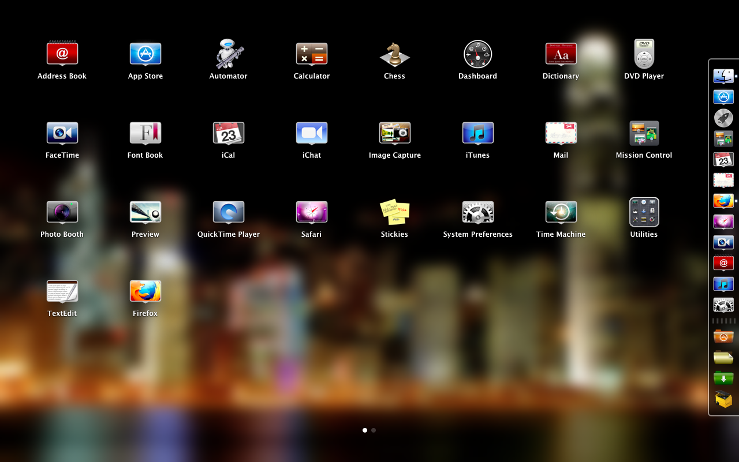
Task: Launch the Dictionary app
Action: 561,54
